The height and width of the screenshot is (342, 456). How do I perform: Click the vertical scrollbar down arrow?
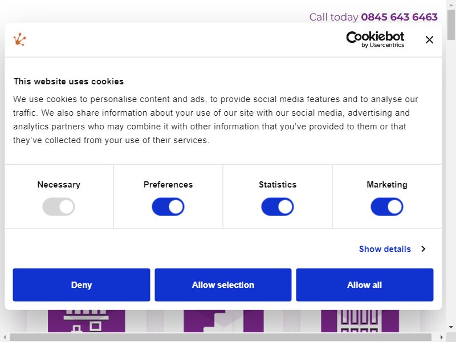point(451,327)
